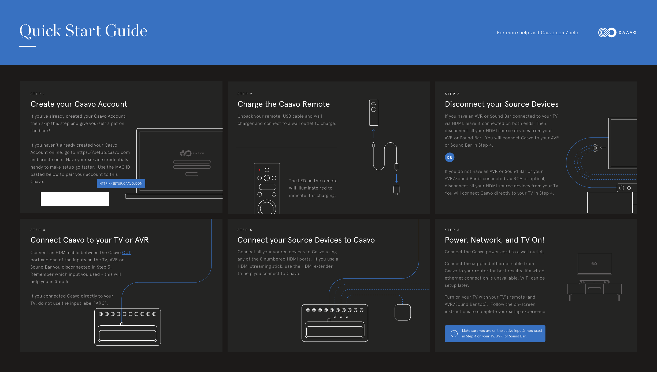Click the white MAC ID field

coord(75,199)
